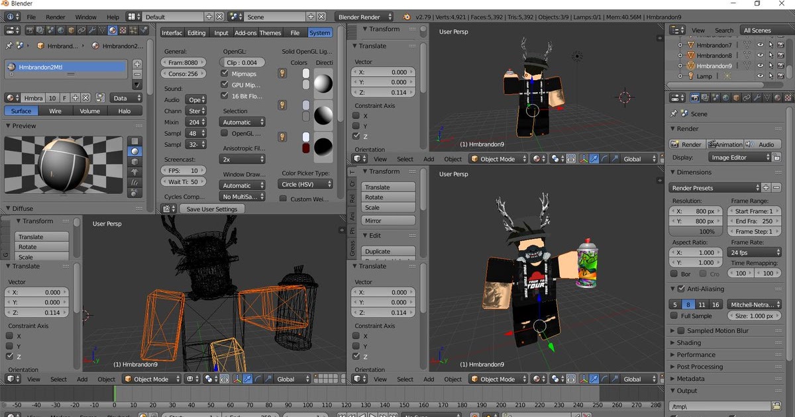Open the Render menu in top bar

[x=56, y=17]
